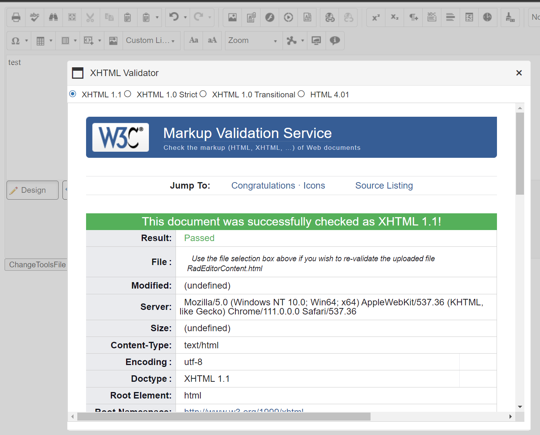Click the validator vertical scrollbar thumb
The image size is (540, 435).
[x=520, y=154]
